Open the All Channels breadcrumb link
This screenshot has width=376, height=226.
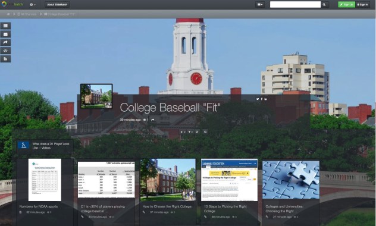[x=27, y=14]
